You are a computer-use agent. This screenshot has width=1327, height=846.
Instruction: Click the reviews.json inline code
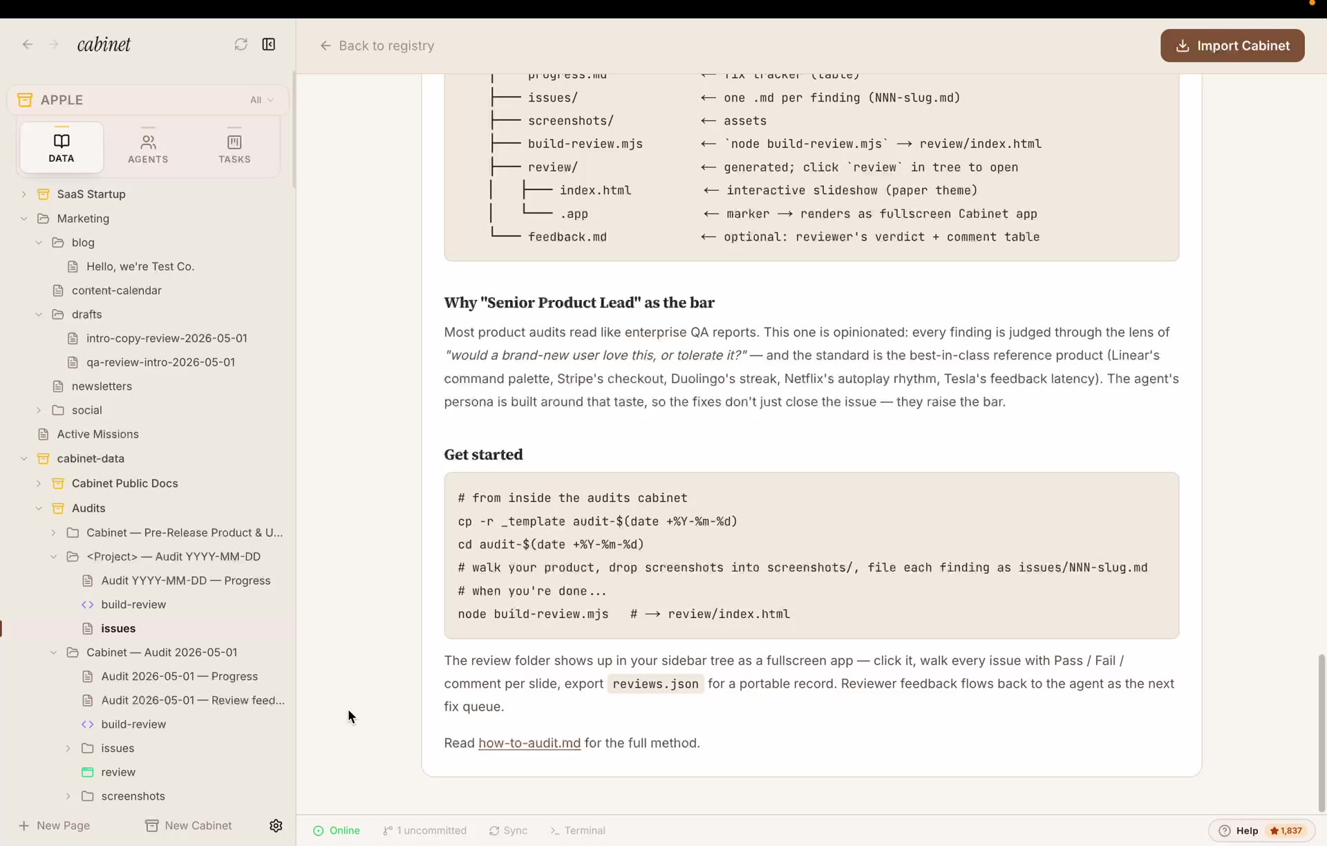click(655, 684)
